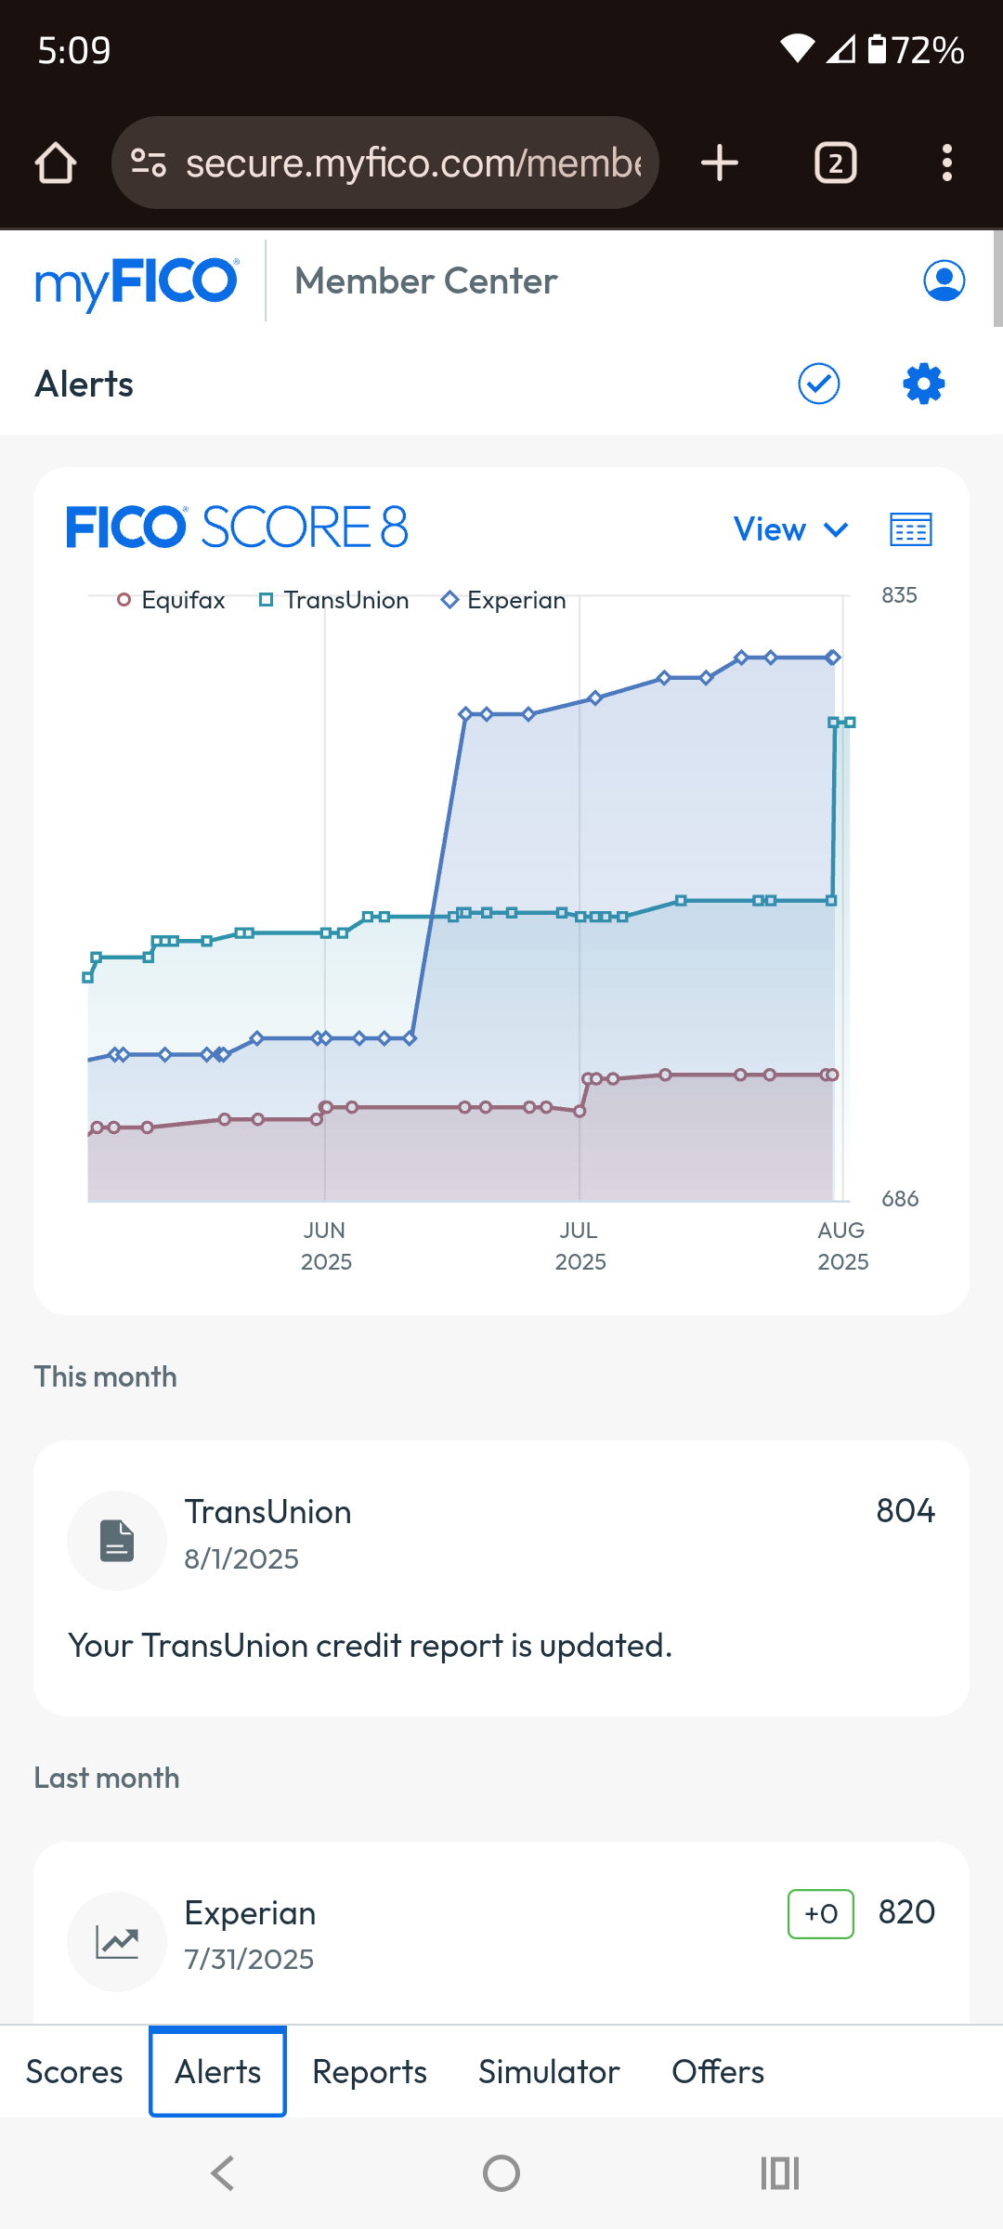Open a new browser tab

coord(720,163)
